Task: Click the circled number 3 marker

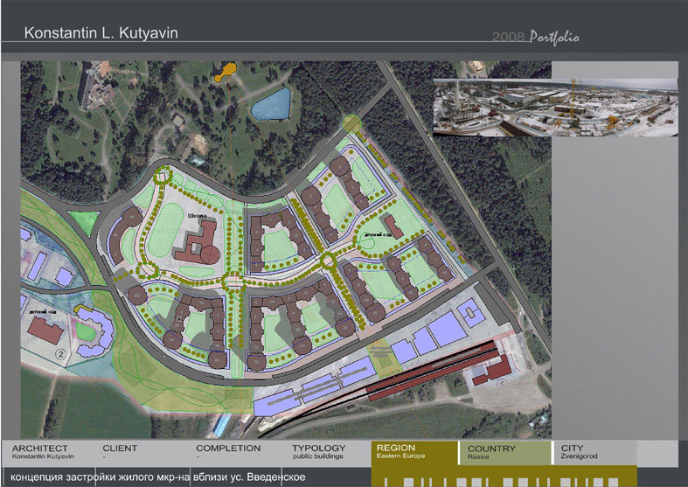Action: (170, 263)
